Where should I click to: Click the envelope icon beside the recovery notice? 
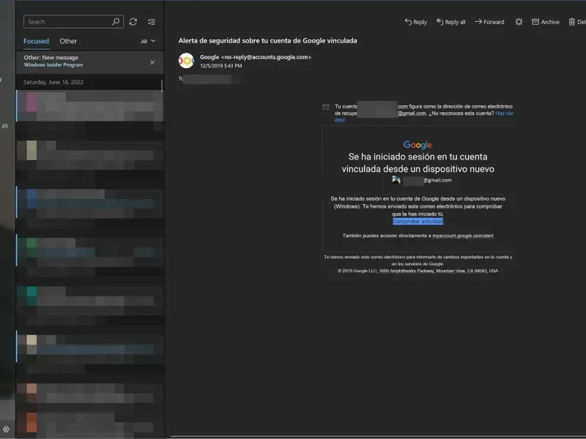point(326,107)
